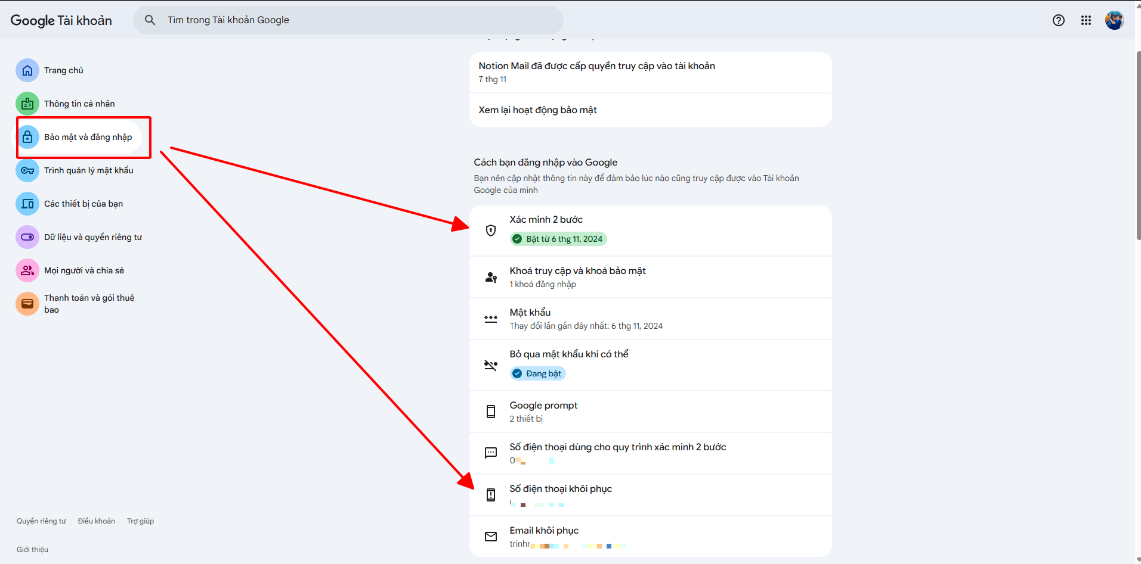Screen dimensions: 1141x564
Task: Click Dữ liệu và quyền riêng tư icon
Action: pos(27,237)
